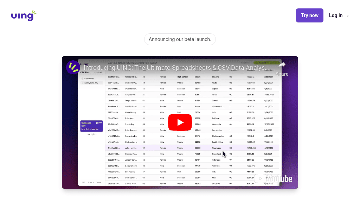Select demo.csv in the CSV Files sidebar
The height and width of the screenshot is (202, 360).
(89, 79)
